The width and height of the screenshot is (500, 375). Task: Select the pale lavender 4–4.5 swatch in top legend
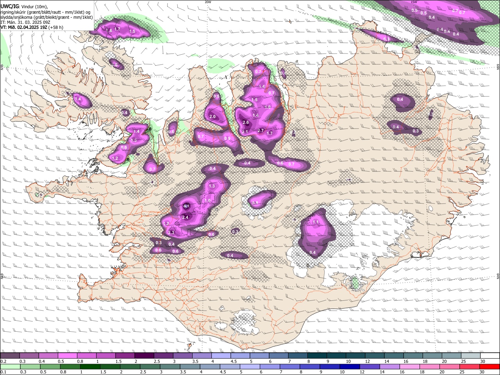221,356
